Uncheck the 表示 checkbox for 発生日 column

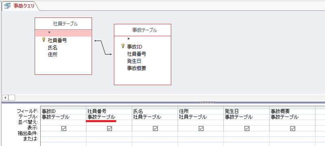pyautogui.click(x=247, y=129)
